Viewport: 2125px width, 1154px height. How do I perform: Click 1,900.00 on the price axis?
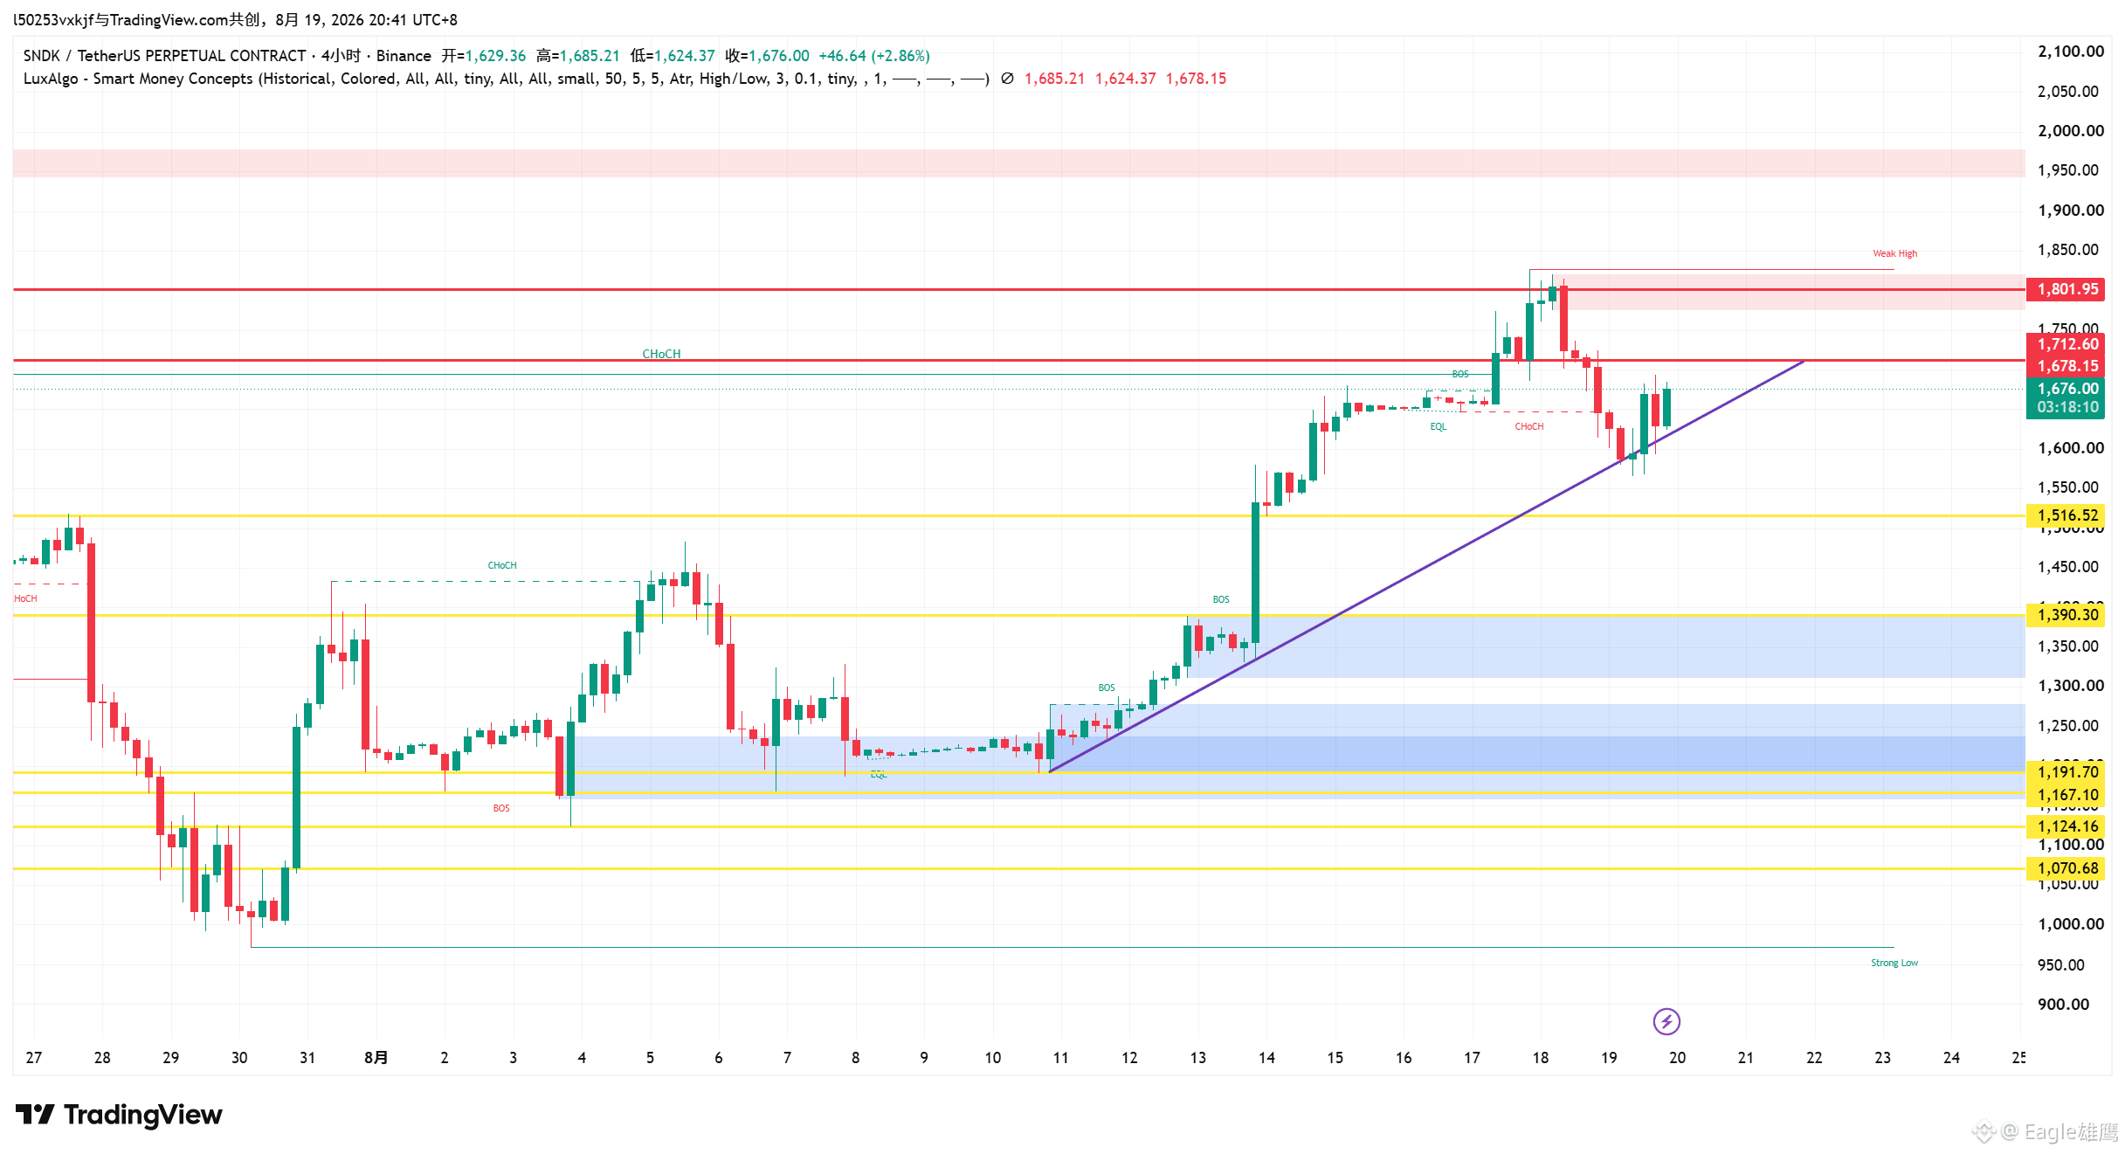click(x=2071, y=211)
